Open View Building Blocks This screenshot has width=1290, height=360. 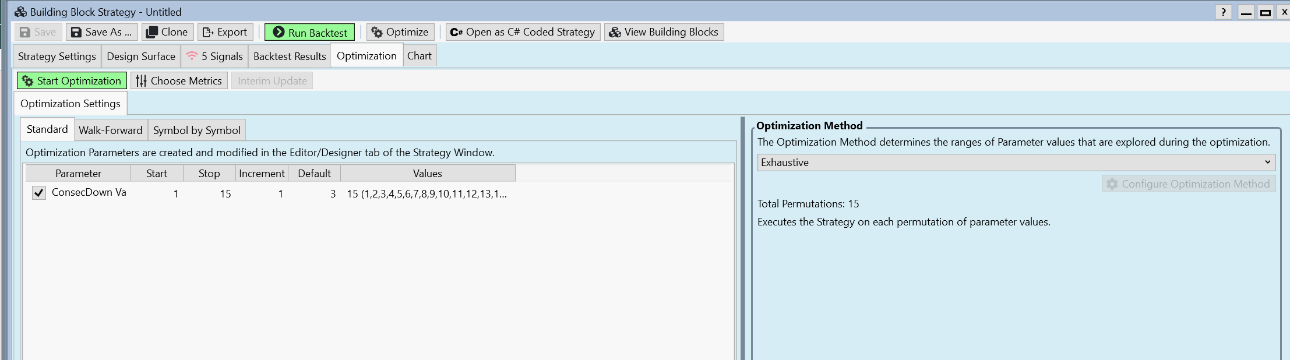pyautogui.click(x=664, y=32)
